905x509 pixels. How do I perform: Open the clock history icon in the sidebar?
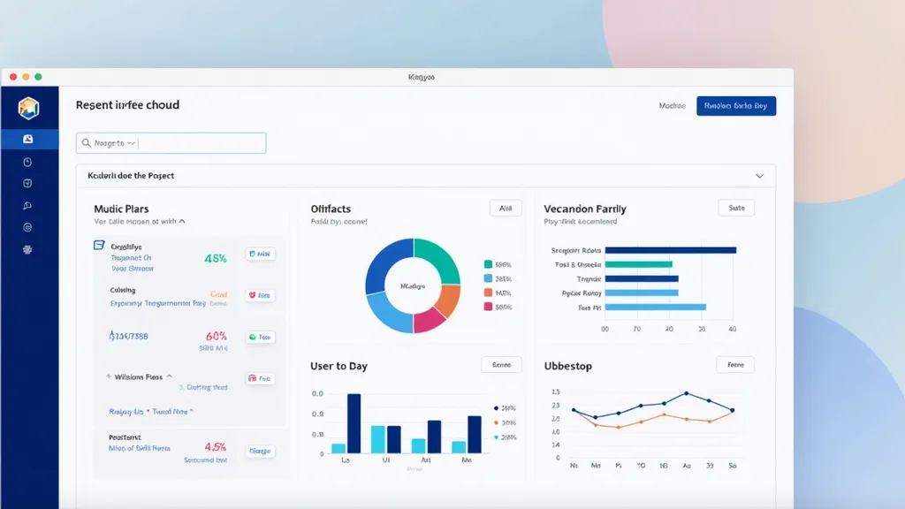pos(27,162)
